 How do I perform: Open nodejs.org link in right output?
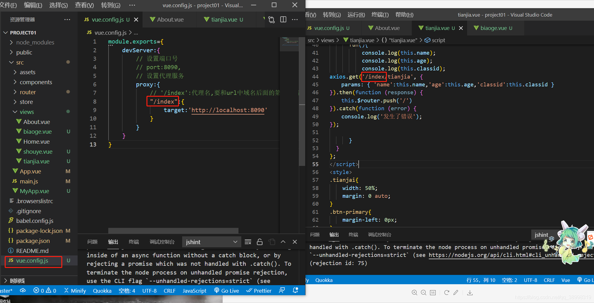coord(511,255)
